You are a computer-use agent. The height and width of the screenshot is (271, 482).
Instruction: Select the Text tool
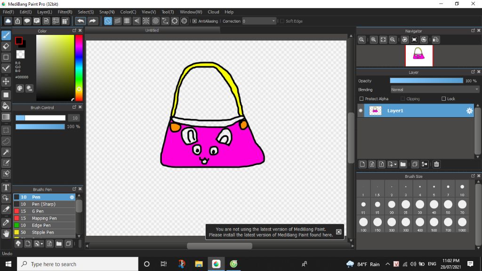click(x=6, y=187)
